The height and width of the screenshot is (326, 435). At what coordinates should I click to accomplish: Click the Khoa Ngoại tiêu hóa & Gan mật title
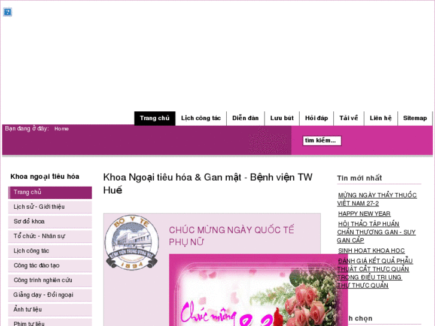click(x=208, y=184)
